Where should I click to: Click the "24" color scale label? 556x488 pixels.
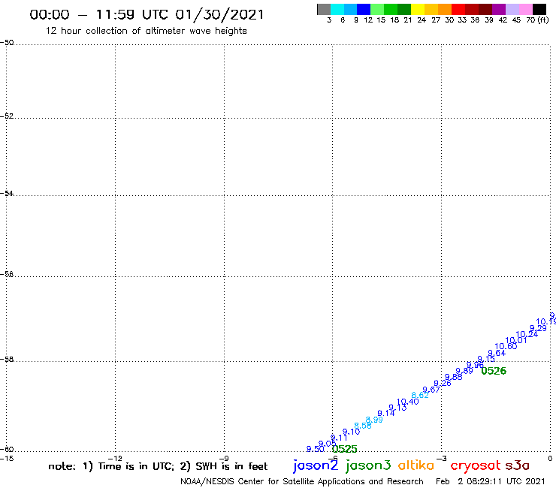click(422, 20)
